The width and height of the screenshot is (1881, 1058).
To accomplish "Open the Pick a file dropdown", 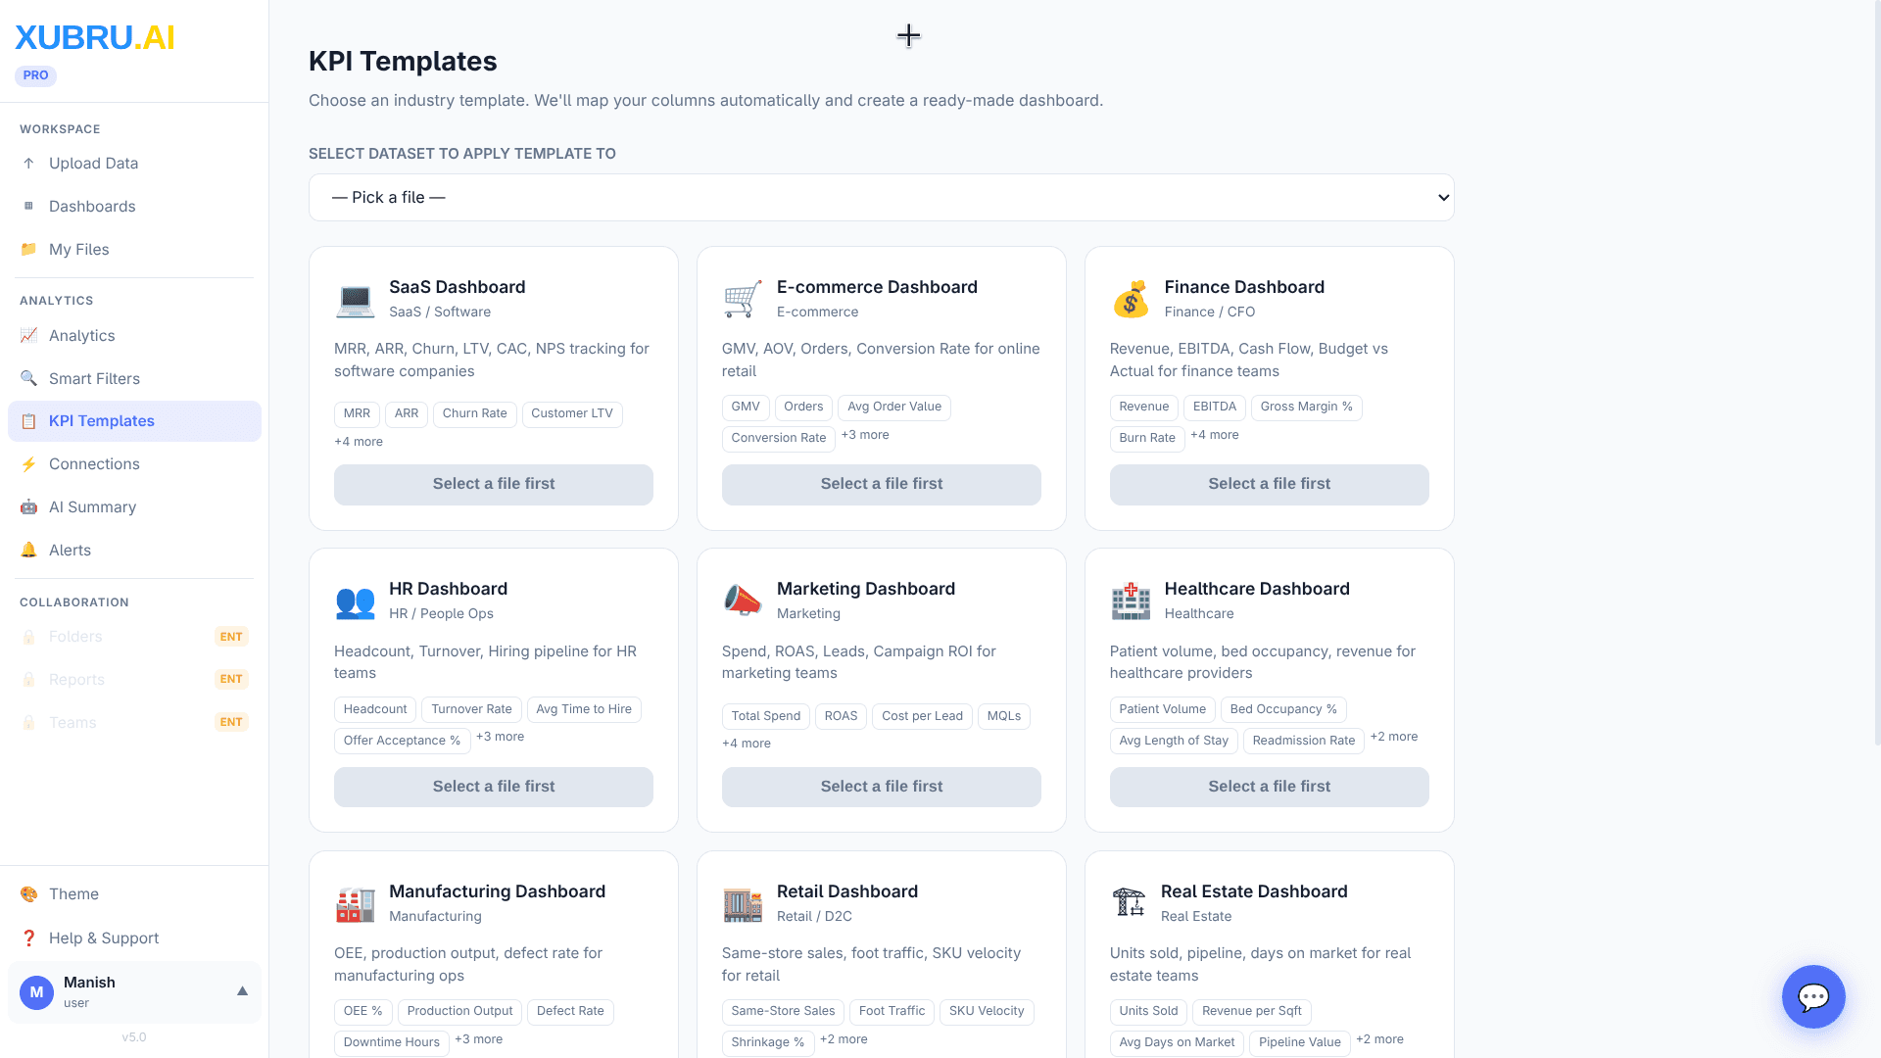I will point(881,198).
